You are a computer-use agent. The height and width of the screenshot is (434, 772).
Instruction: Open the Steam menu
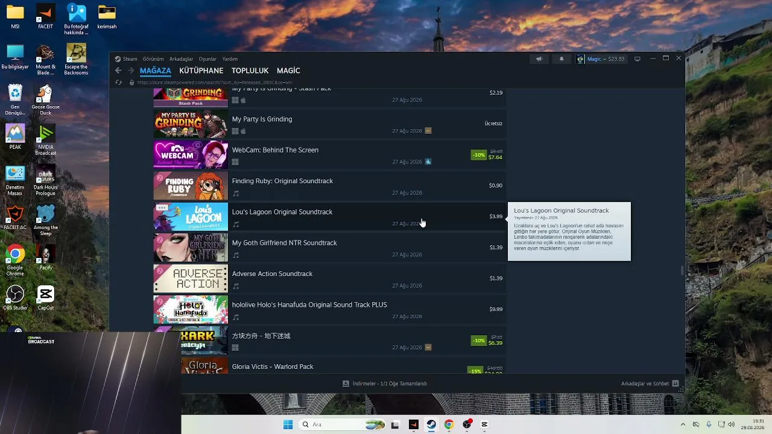127,59
